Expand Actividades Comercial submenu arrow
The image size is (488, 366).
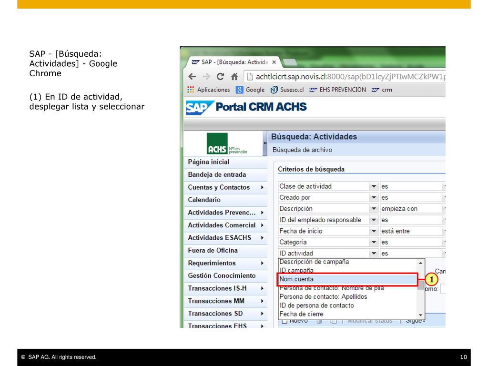tap(262, 225)
